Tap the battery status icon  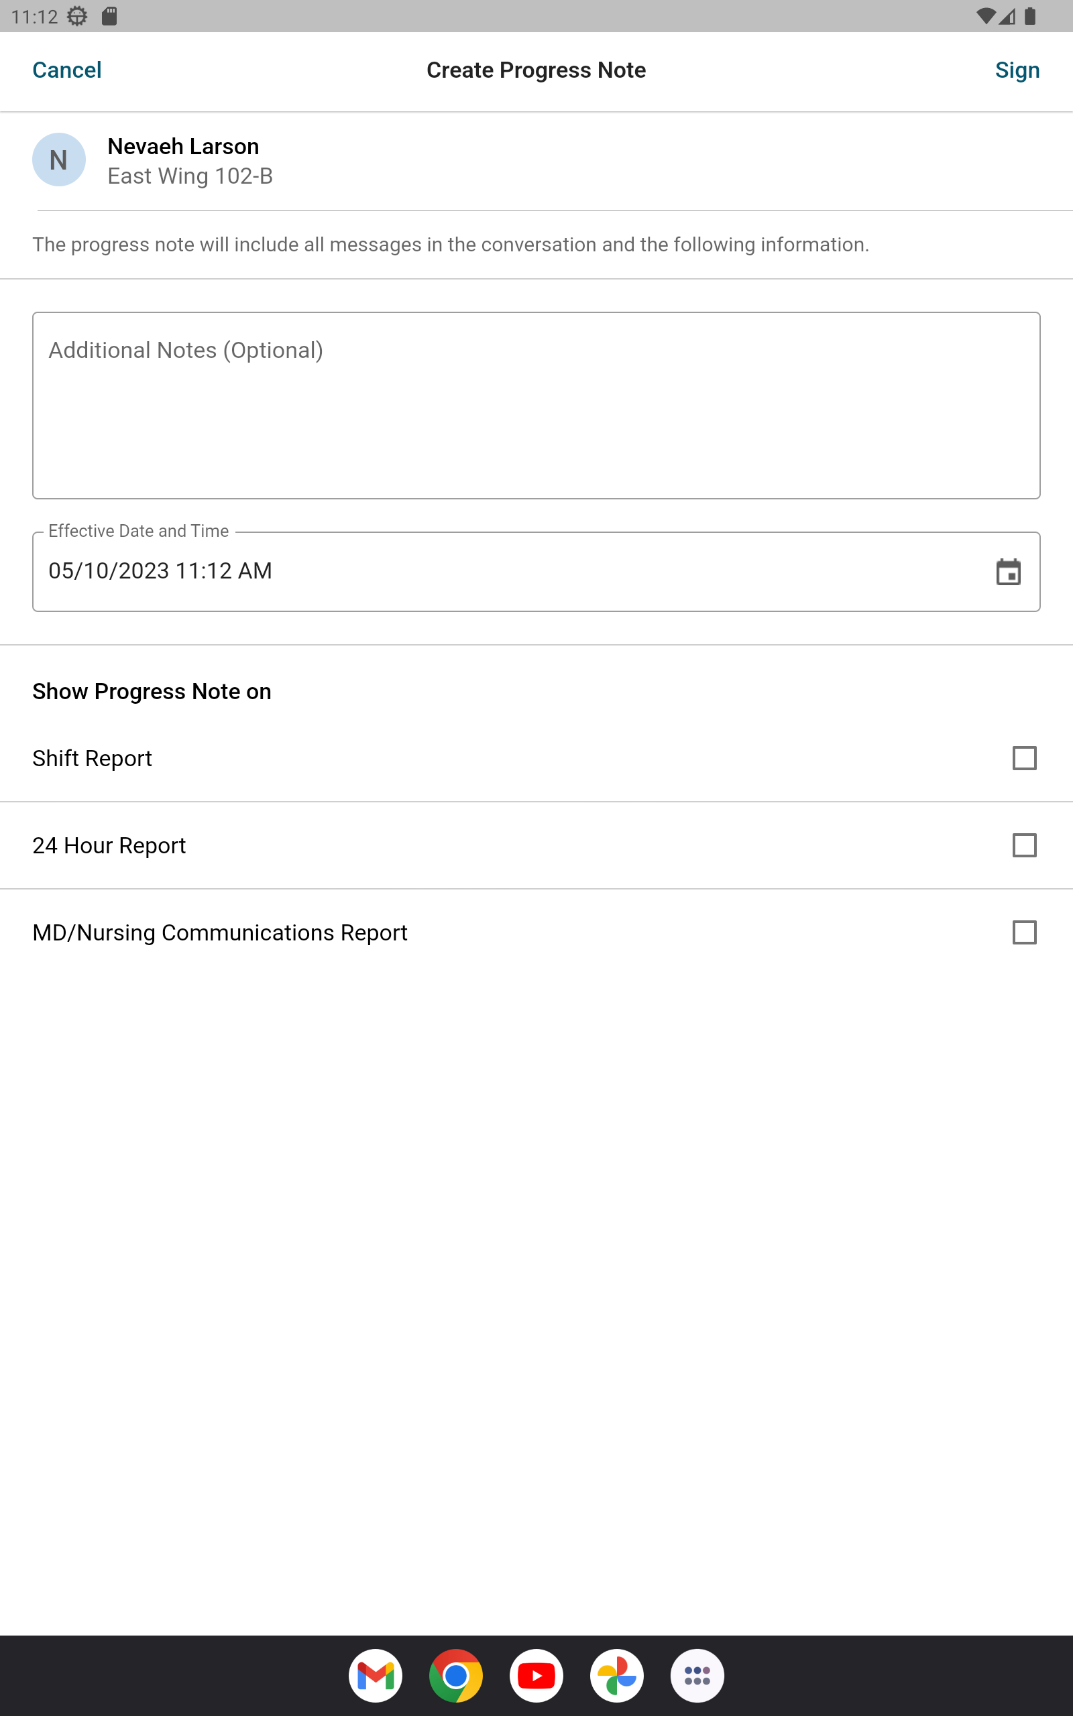pyautogui.click(x=1029, y=15)
